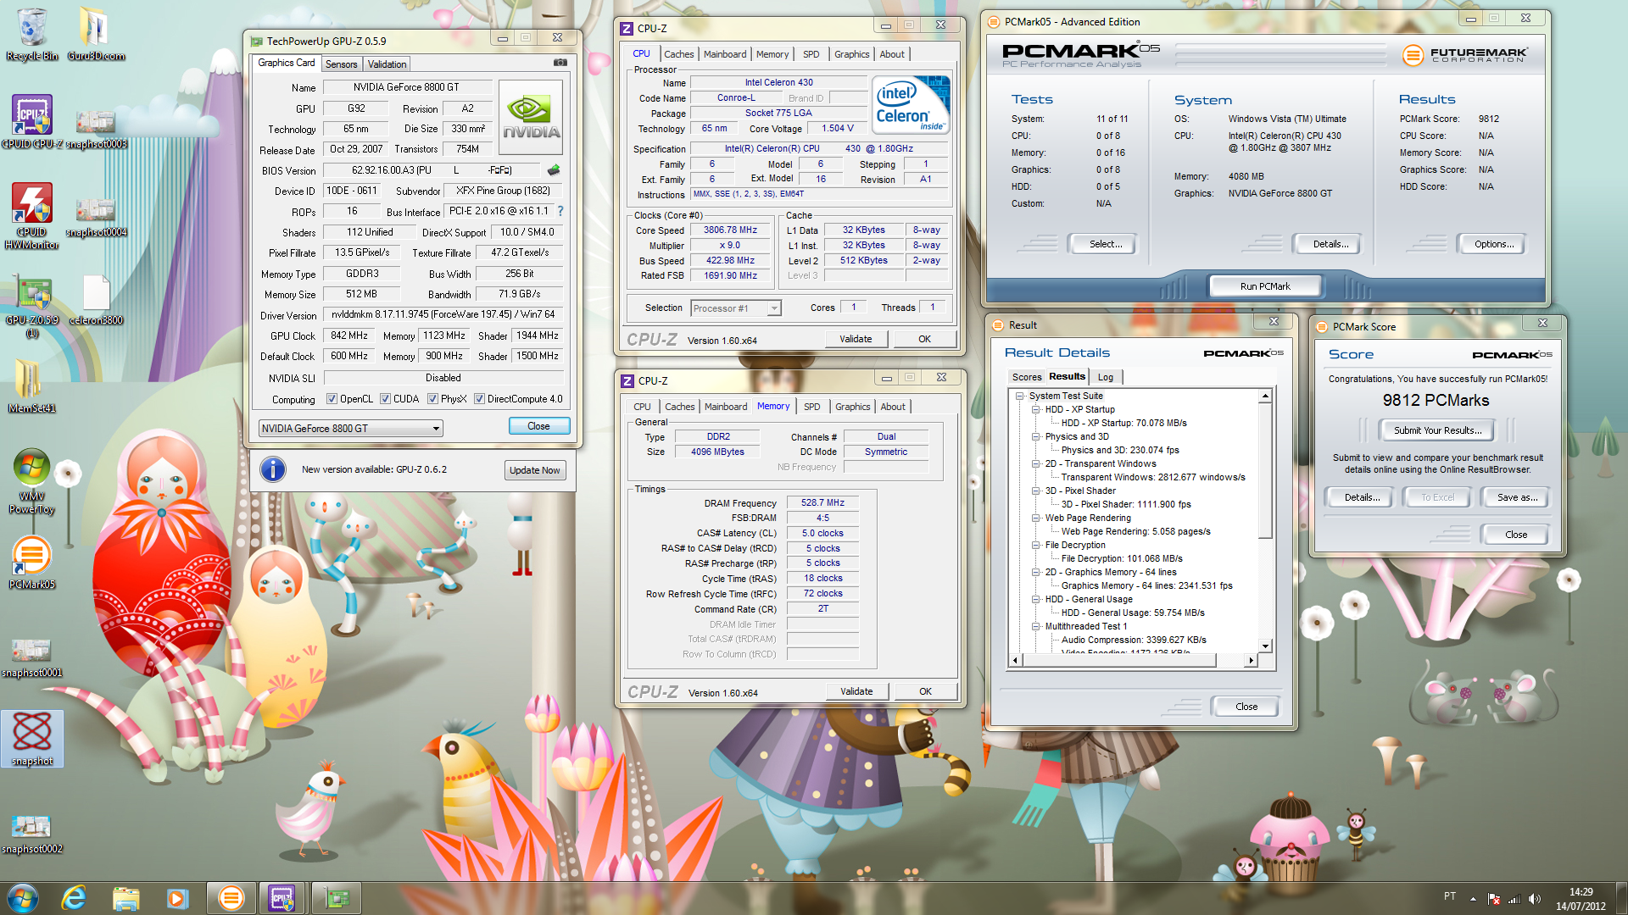Switch to PCMark05 taskbar button

[x=231, y=898]
